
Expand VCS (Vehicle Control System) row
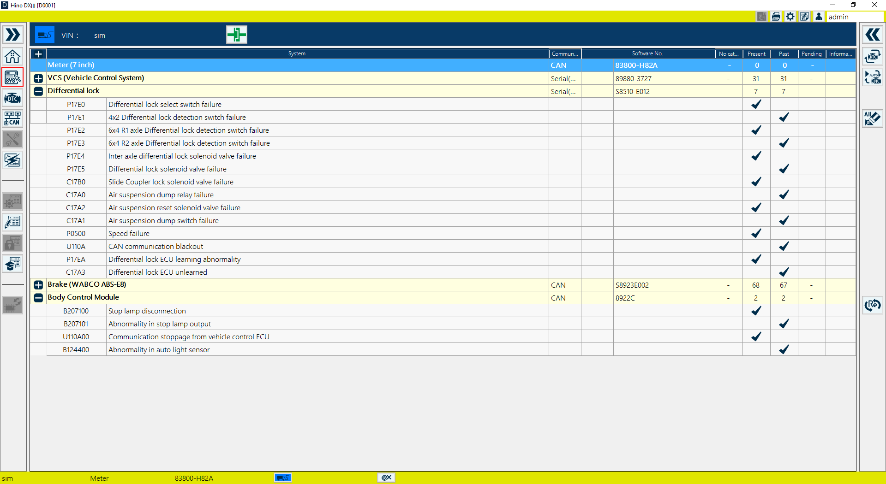[x=38, y=78]
